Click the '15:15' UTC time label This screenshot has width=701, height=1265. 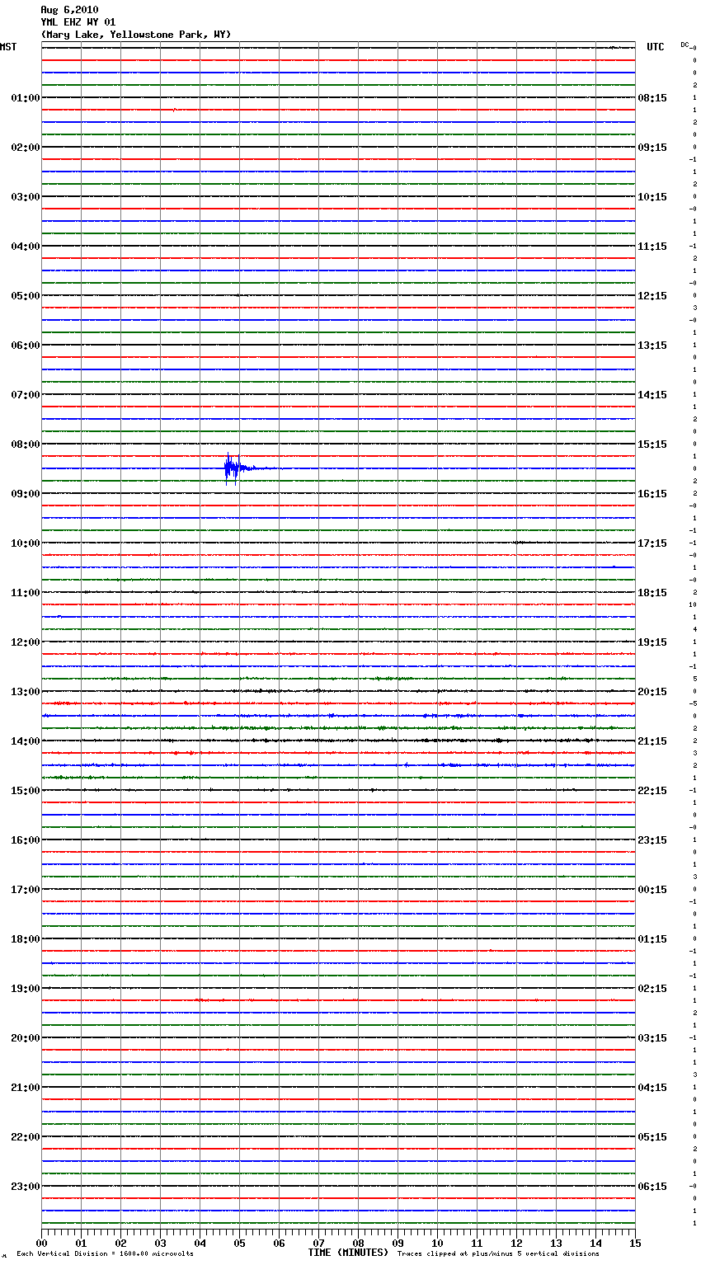[x=652, y=444]
